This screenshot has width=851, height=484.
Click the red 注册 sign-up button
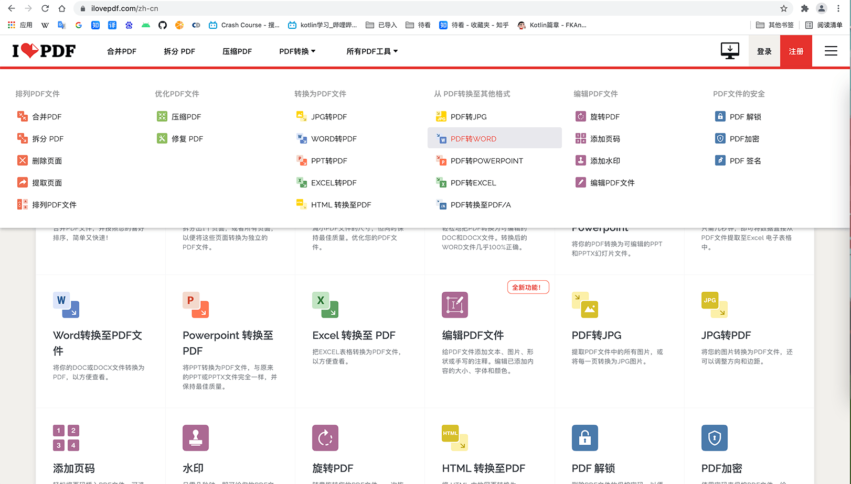coord(796,51)
